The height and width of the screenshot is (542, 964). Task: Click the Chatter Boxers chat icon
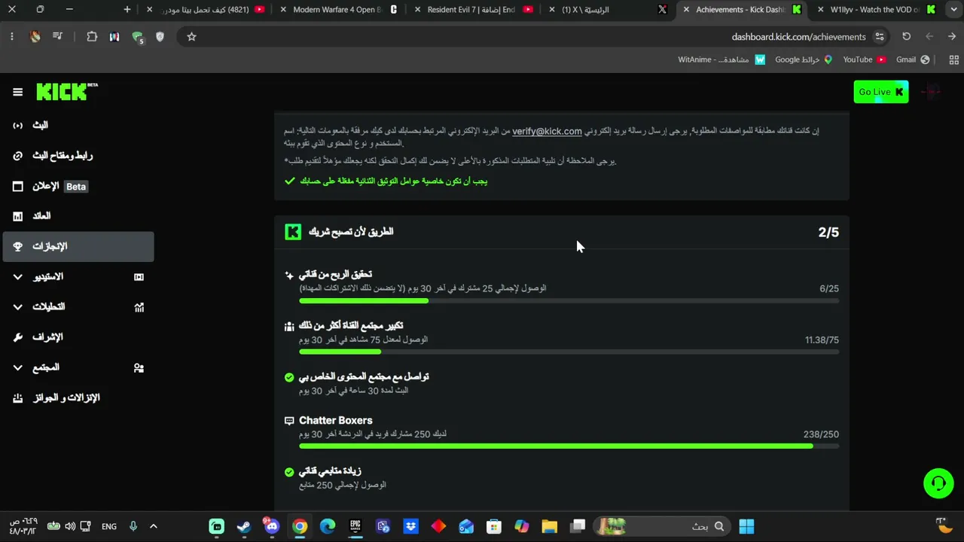(x=289, y=421)
